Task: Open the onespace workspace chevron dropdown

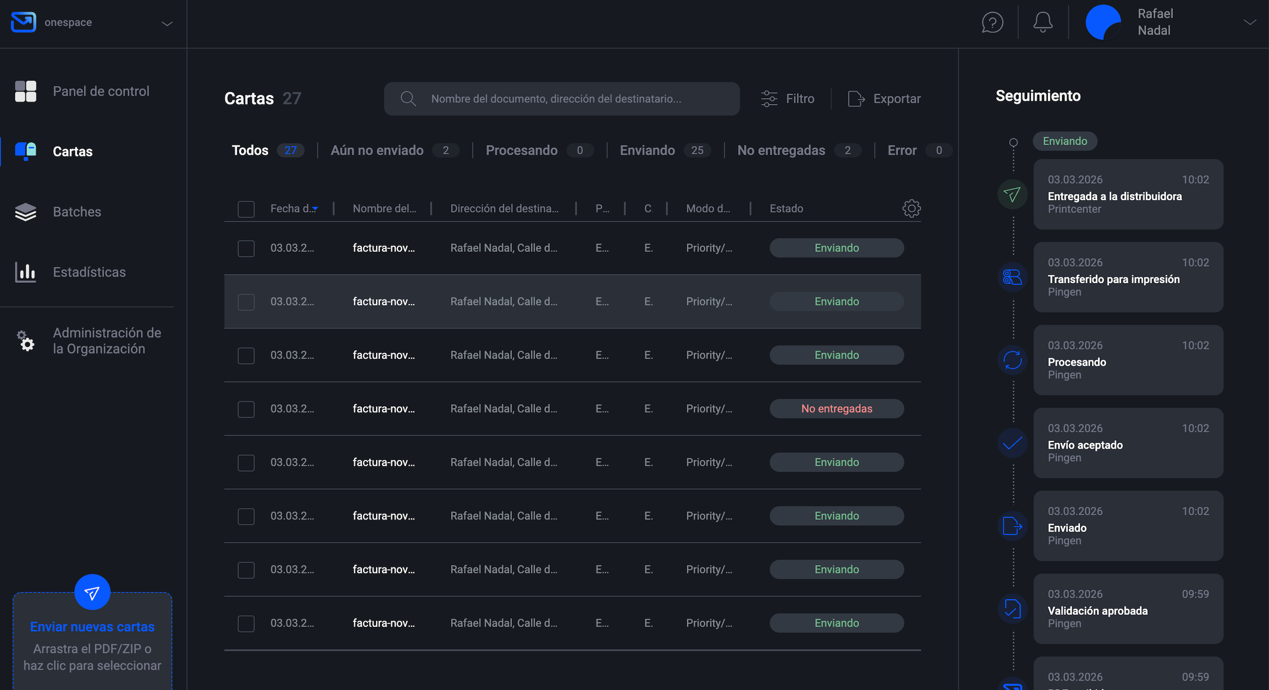Action: click(x=166, y=23)
